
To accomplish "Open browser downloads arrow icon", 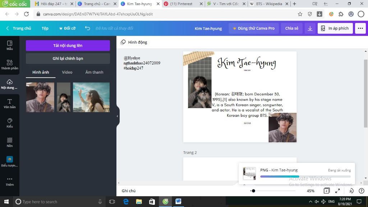I will click(x=319, y=14).
